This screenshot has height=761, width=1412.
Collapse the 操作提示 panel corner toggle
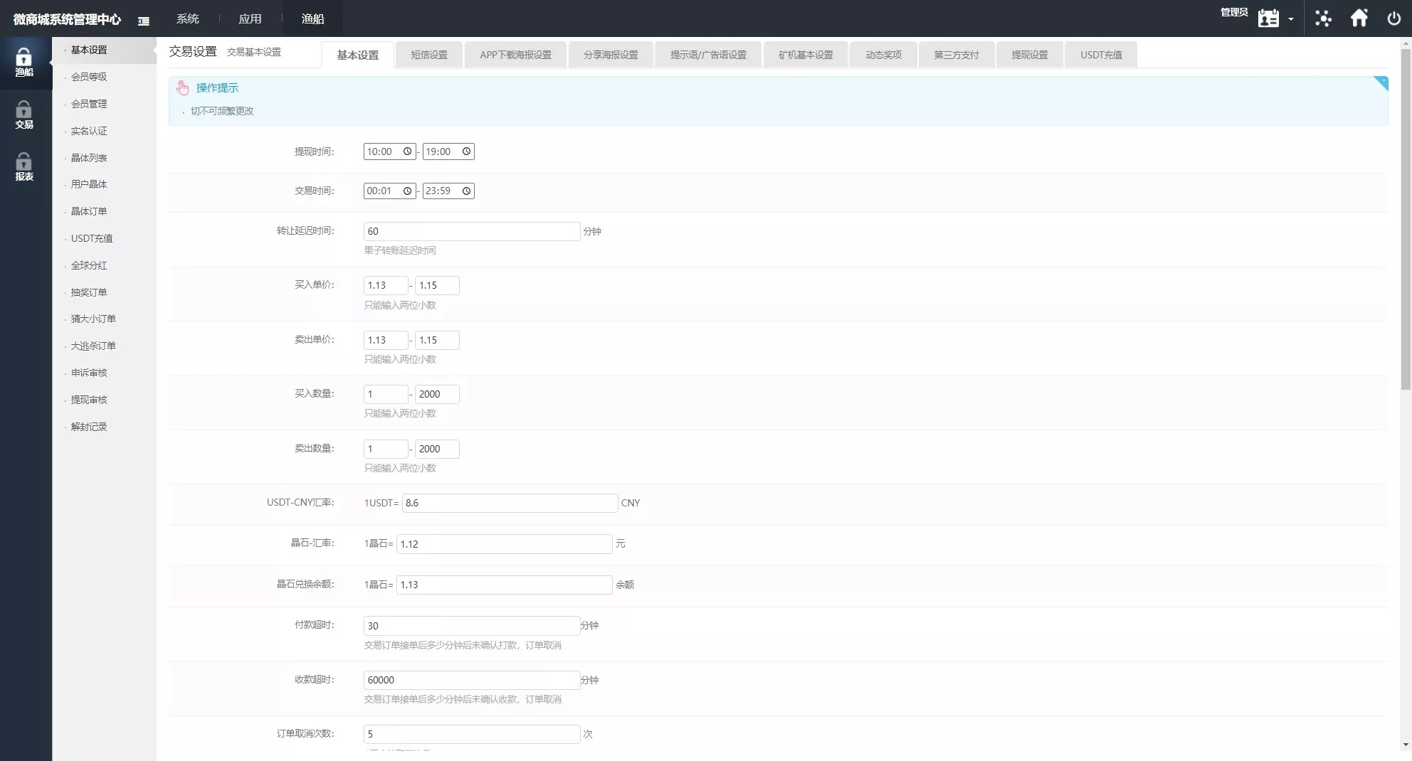(x=1381, y=83)
